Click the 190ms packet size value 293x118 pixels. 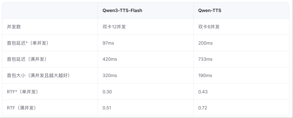point(205,75)
